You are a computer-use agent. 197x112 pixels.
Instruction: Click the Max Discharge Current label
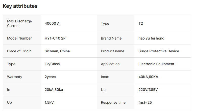click(19, 23)
